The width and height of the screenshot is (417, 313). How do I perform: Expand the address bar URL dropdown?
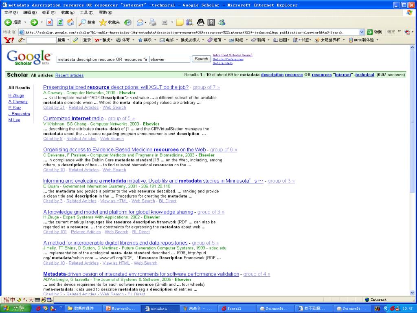362,32
